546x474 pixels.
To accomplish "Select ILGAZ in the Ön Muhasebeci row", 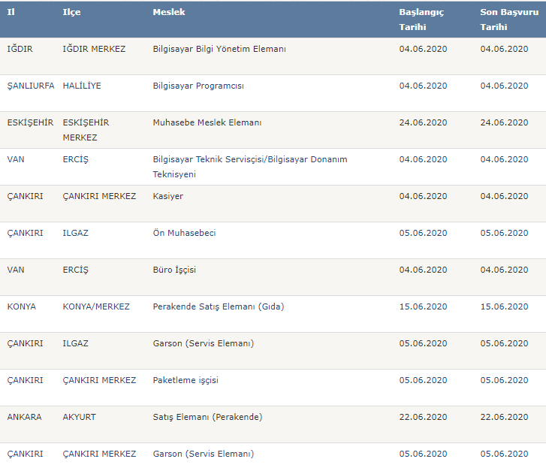I will [x=76, y=233].
